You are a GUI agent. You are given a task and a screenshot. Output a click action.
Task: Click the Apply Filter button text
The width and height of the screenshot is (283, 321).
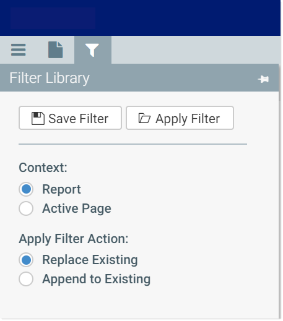coord(188,119)
